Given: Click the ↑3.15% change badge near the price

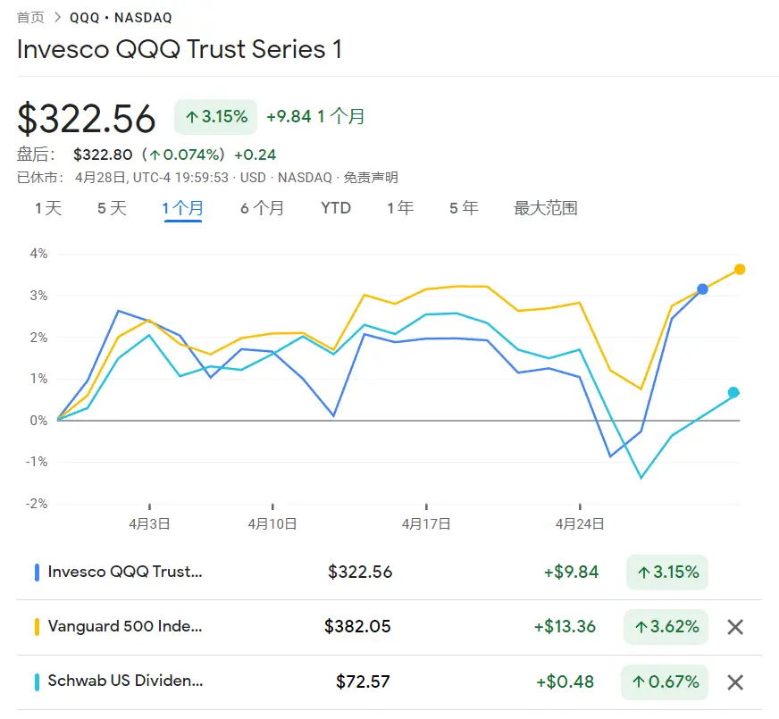Looking at the screenshot, I should (x=215, y=117).
